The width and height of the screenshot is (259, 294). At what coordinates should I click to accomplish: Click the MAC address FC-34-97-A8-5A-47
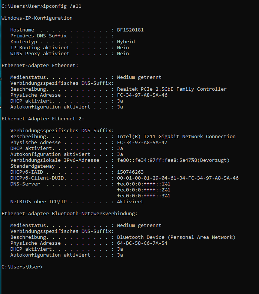142,143
